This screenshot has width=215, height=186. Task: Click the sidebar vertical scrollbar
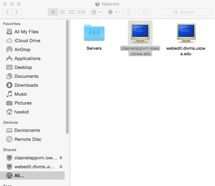pos(67,78)
